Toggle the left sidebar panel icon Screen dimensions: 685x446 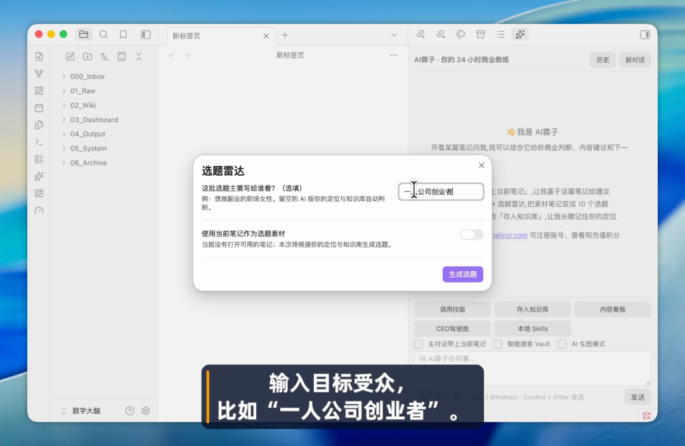point(145,34)
